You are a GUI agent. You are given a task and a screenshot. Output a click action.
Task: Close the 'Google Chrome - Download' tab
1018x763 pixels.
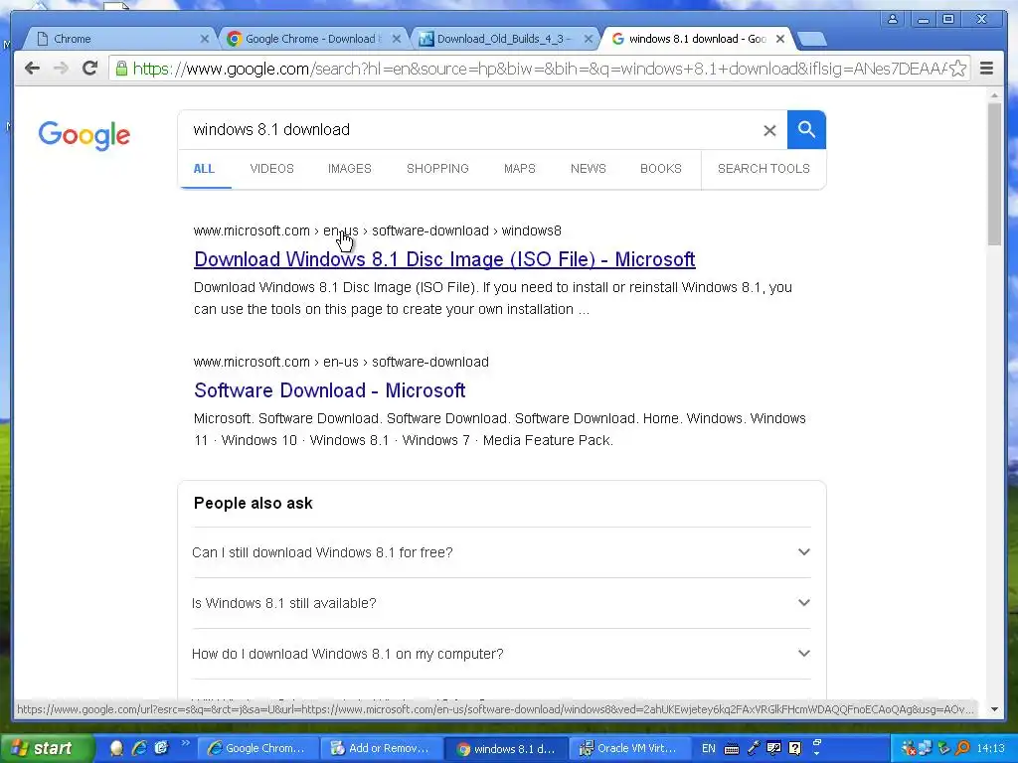pos(396,39)
